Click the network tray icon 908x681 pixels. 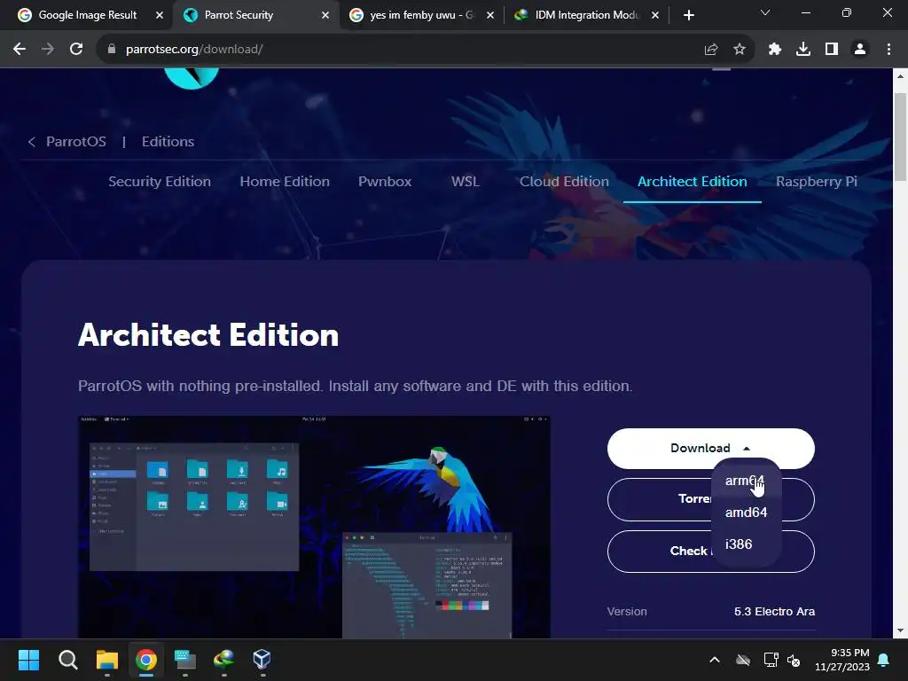[x=771, y=660]
